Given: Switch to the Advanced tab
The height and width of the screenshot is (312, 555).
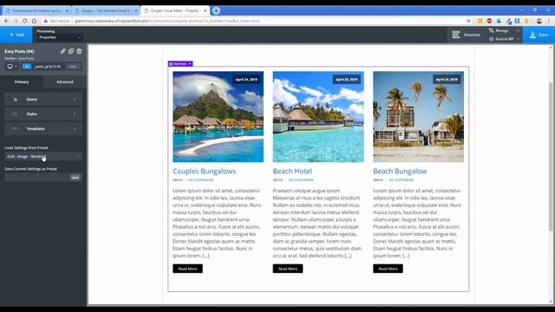Looking at the screenshot, I should 65,81.
